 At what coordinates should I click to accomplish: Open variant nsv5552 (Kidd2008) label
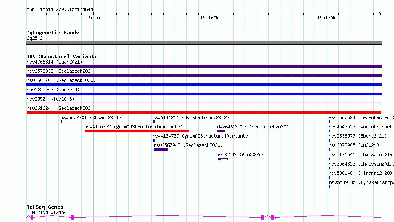pyautogui.click(x=50, y=99)
